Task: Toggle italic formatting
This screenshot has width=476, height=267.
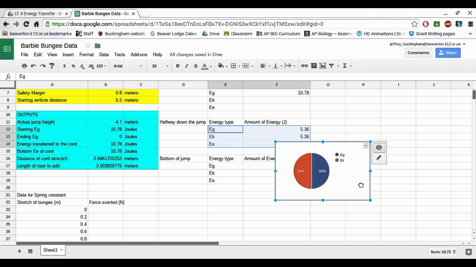Action: (186, 66)
